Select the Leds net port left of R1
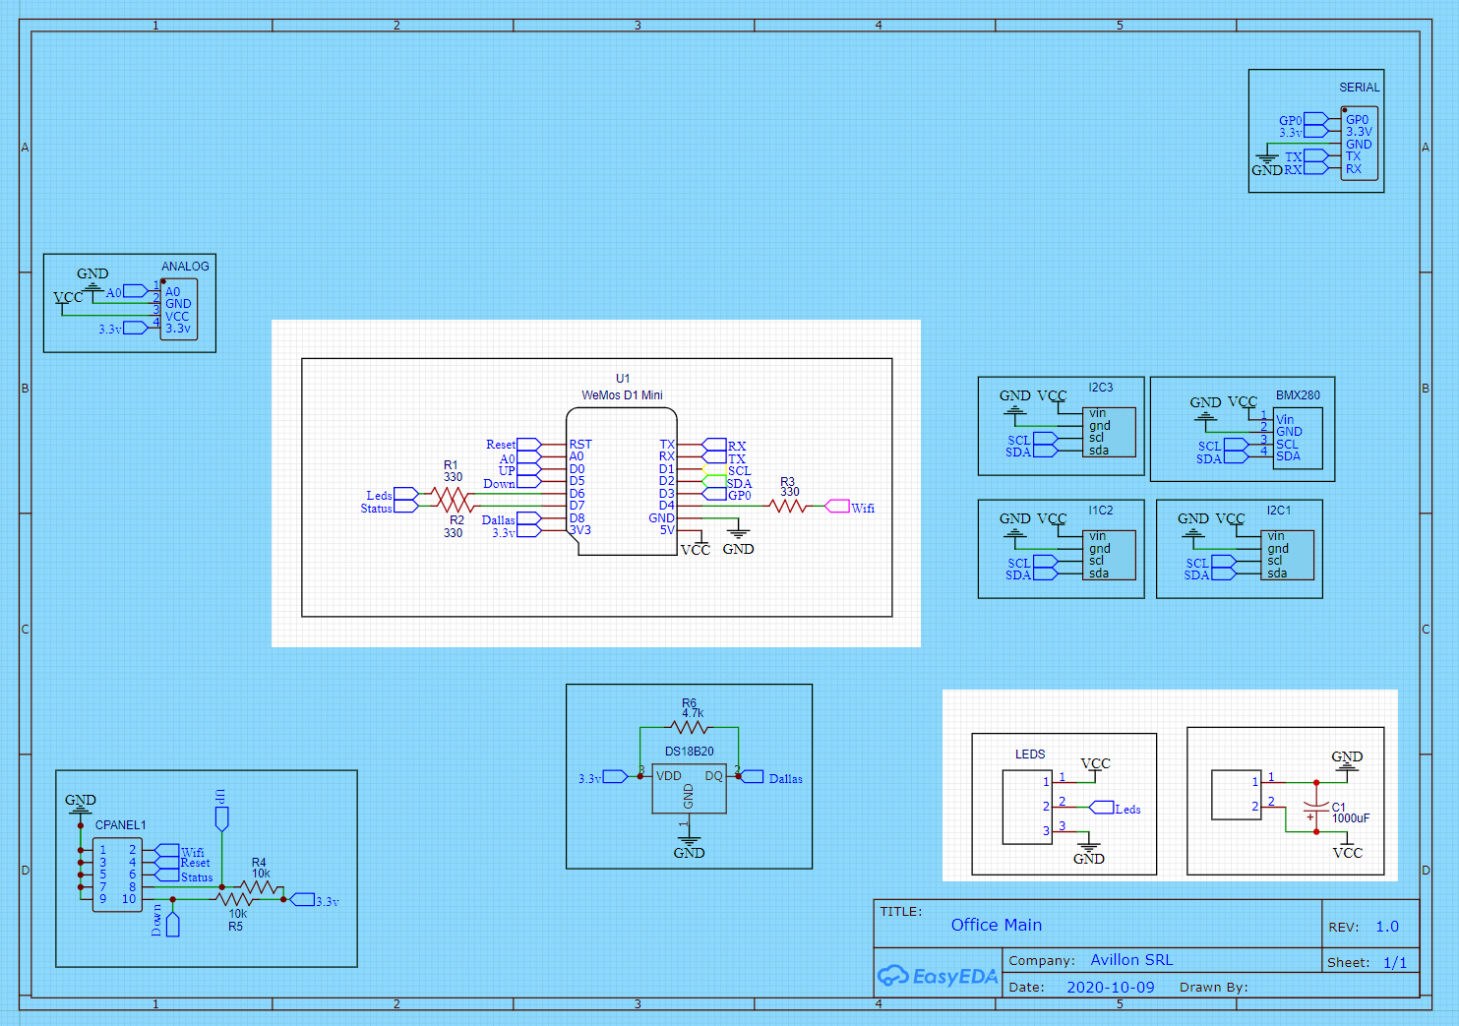 point(406,494)
